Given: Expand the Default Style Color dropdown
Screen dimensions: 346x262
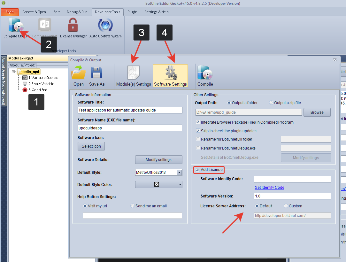Looking at the screenshot, I should (180, 185).
